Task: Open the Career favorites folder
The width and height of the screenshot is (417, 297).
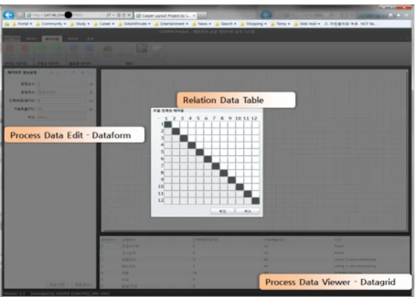Action: point(104,24)
